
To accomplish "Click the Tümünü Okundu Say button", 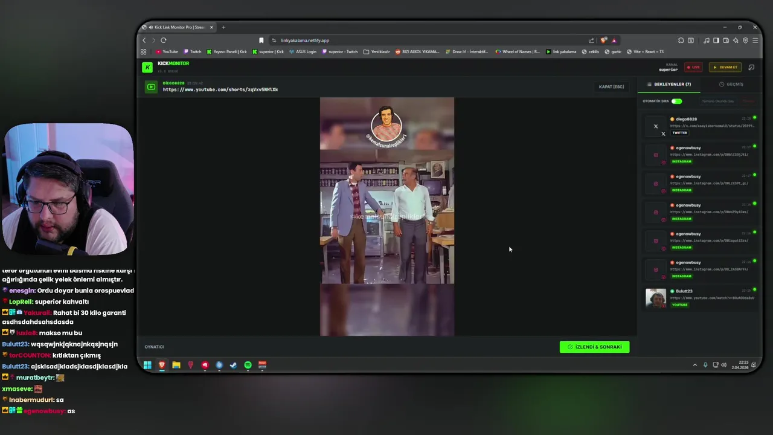I will click(717, 101).
